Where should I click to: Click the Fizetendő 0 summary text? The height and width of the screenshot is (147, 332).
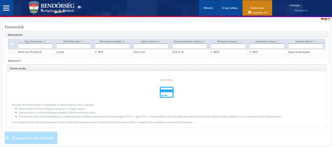[x=14, y=61]
